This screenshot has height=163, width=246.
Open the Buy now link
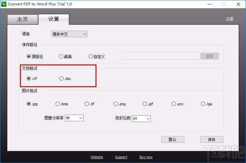(146, 157)
